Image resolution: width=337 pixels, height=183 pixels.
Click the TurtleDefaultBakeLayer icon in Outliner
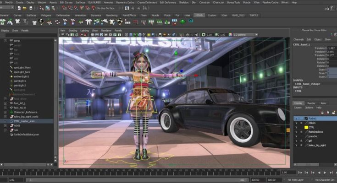11,135
